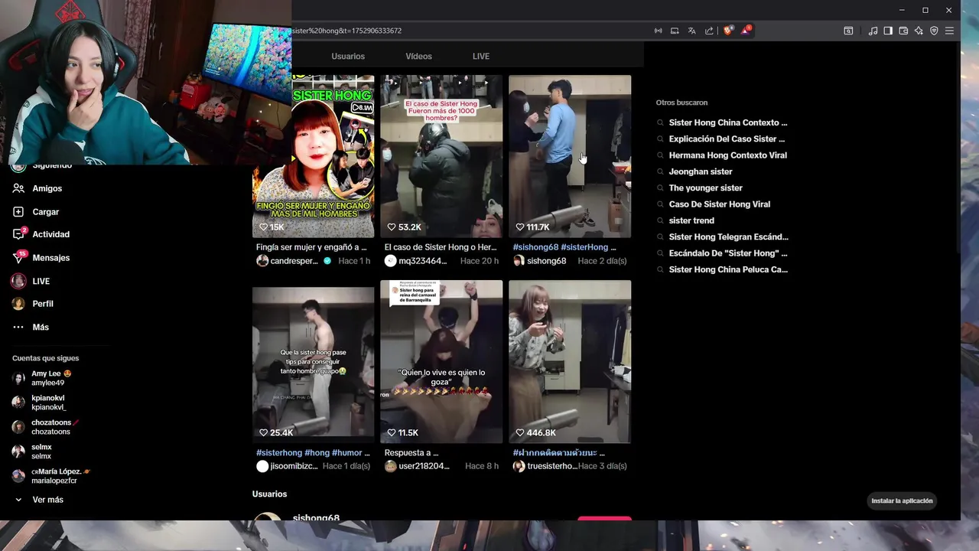The width and height of the screenshot is (979, 551).
Task: Search suggestion 'Sister Hong China Peluca Ca...'
Action: click(727, 269)
